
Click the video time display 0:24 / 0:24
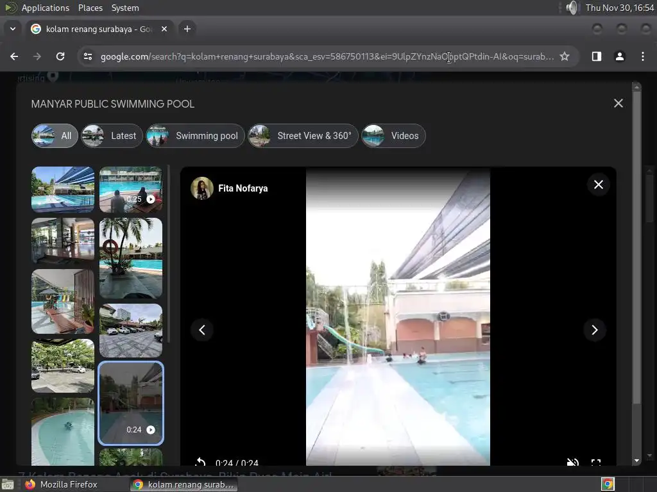click(x=237, y=463)
